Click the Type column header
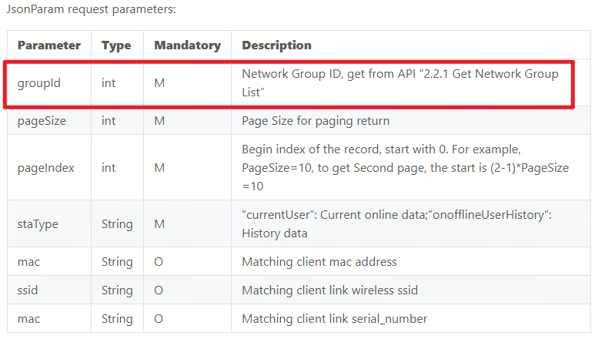The image size is (595, 339). tap(116, 45)
